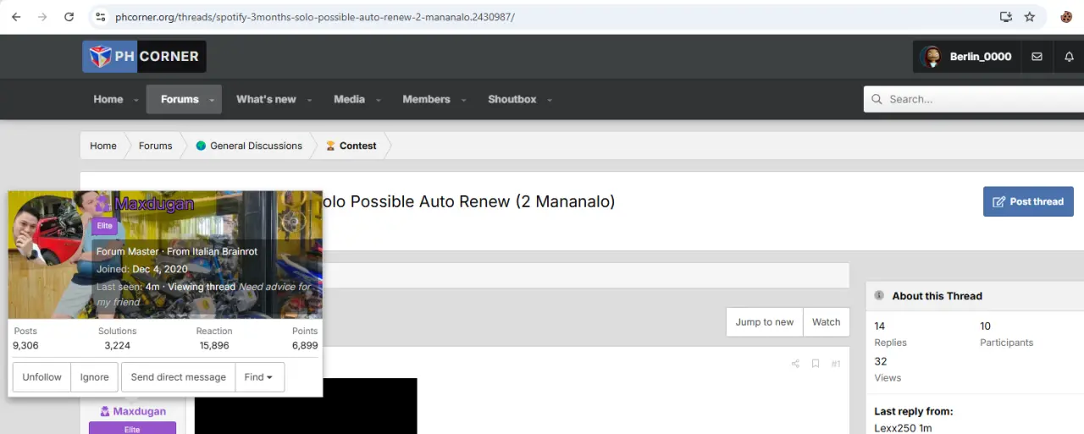Click Points count 6,899

point(305,345)
